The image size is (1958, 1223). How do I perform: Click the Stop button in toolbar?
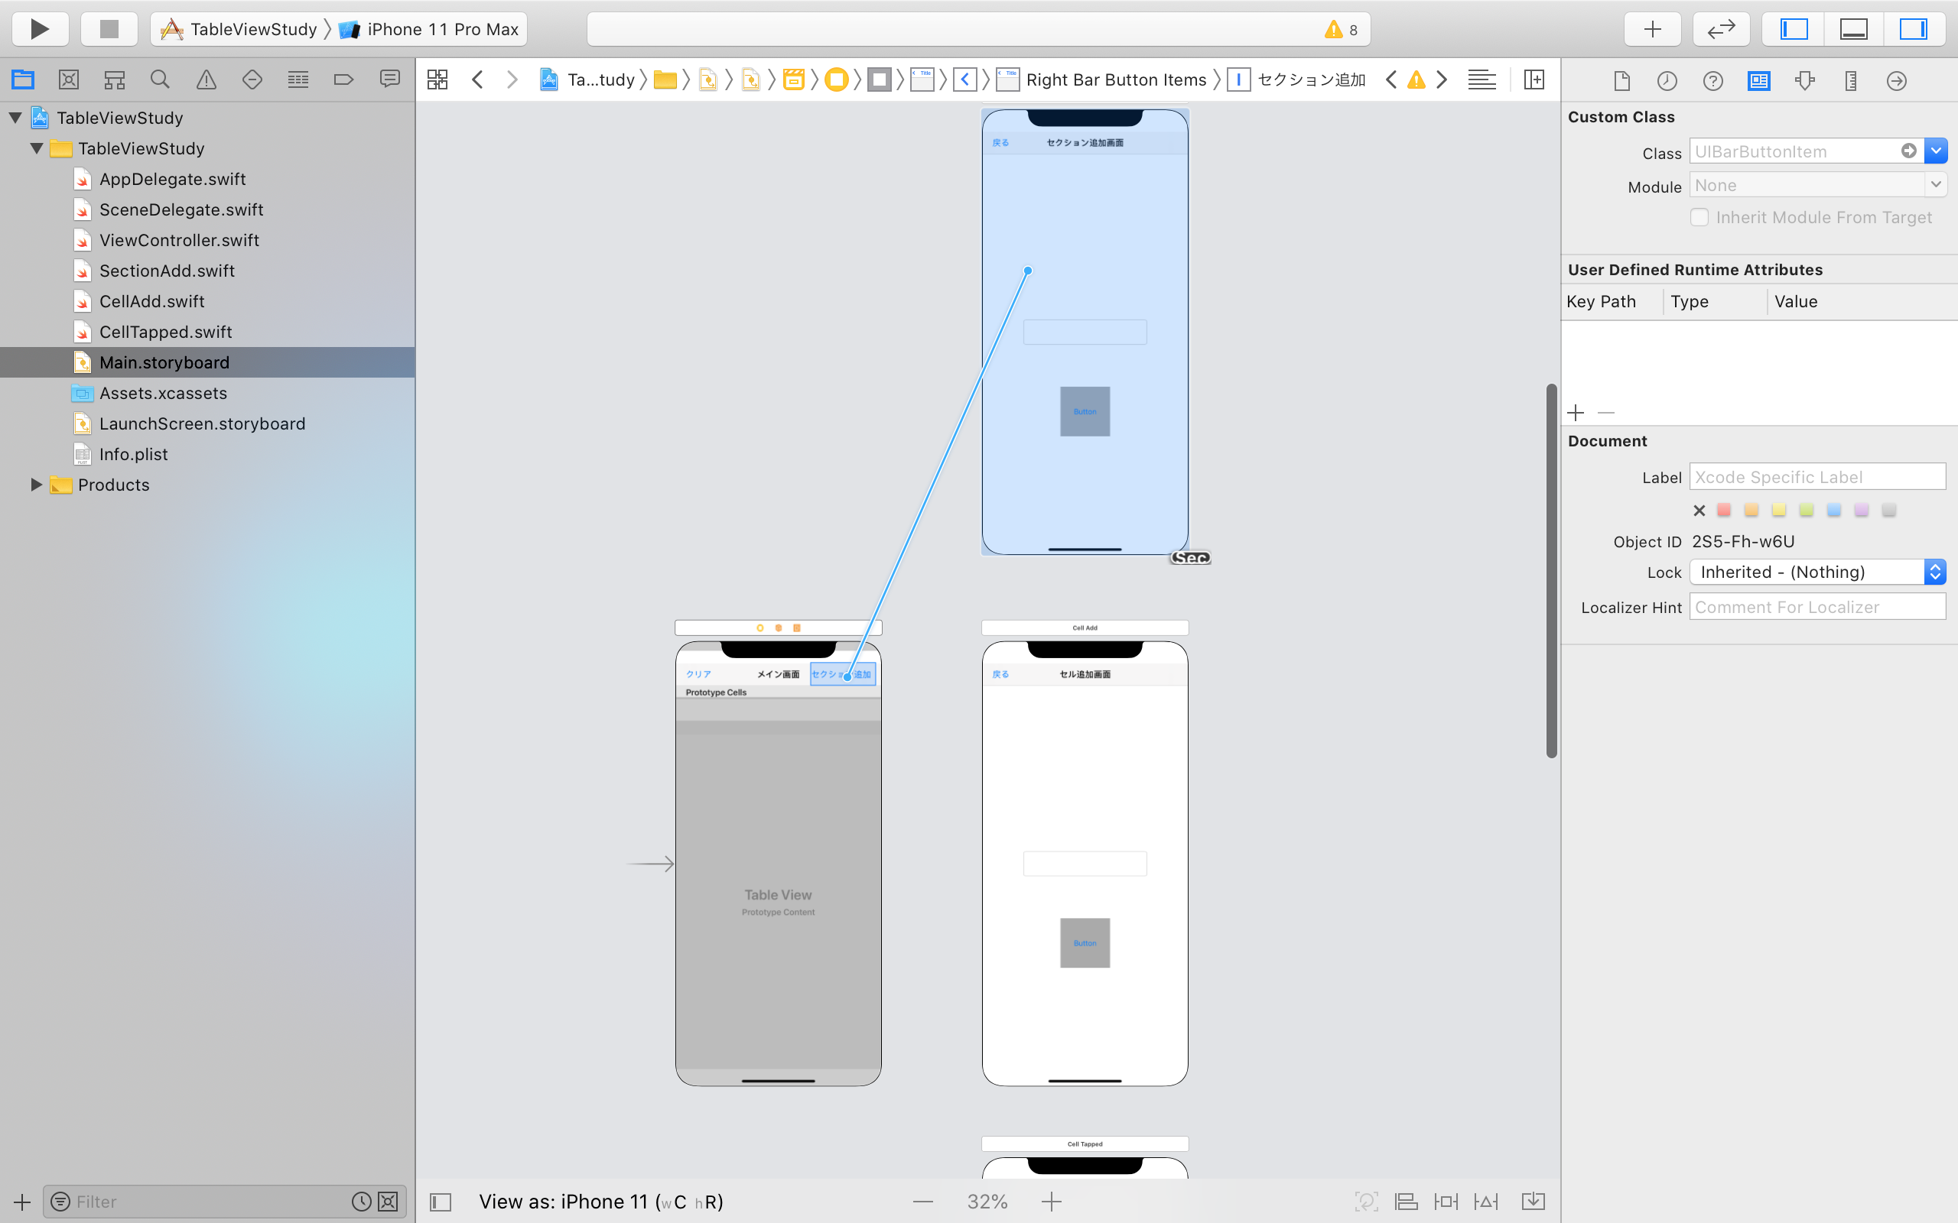pos(109,29)
